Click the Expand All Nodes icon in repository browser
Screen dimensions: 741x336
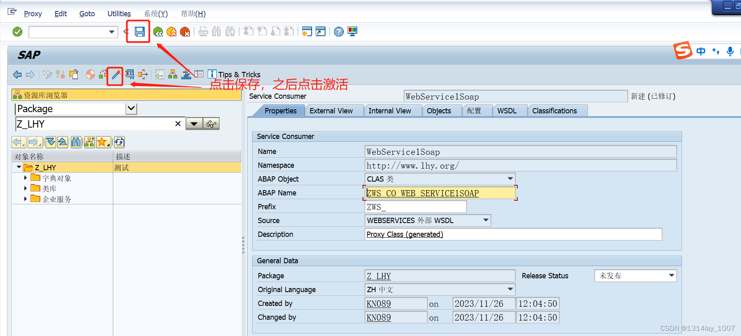51,142
